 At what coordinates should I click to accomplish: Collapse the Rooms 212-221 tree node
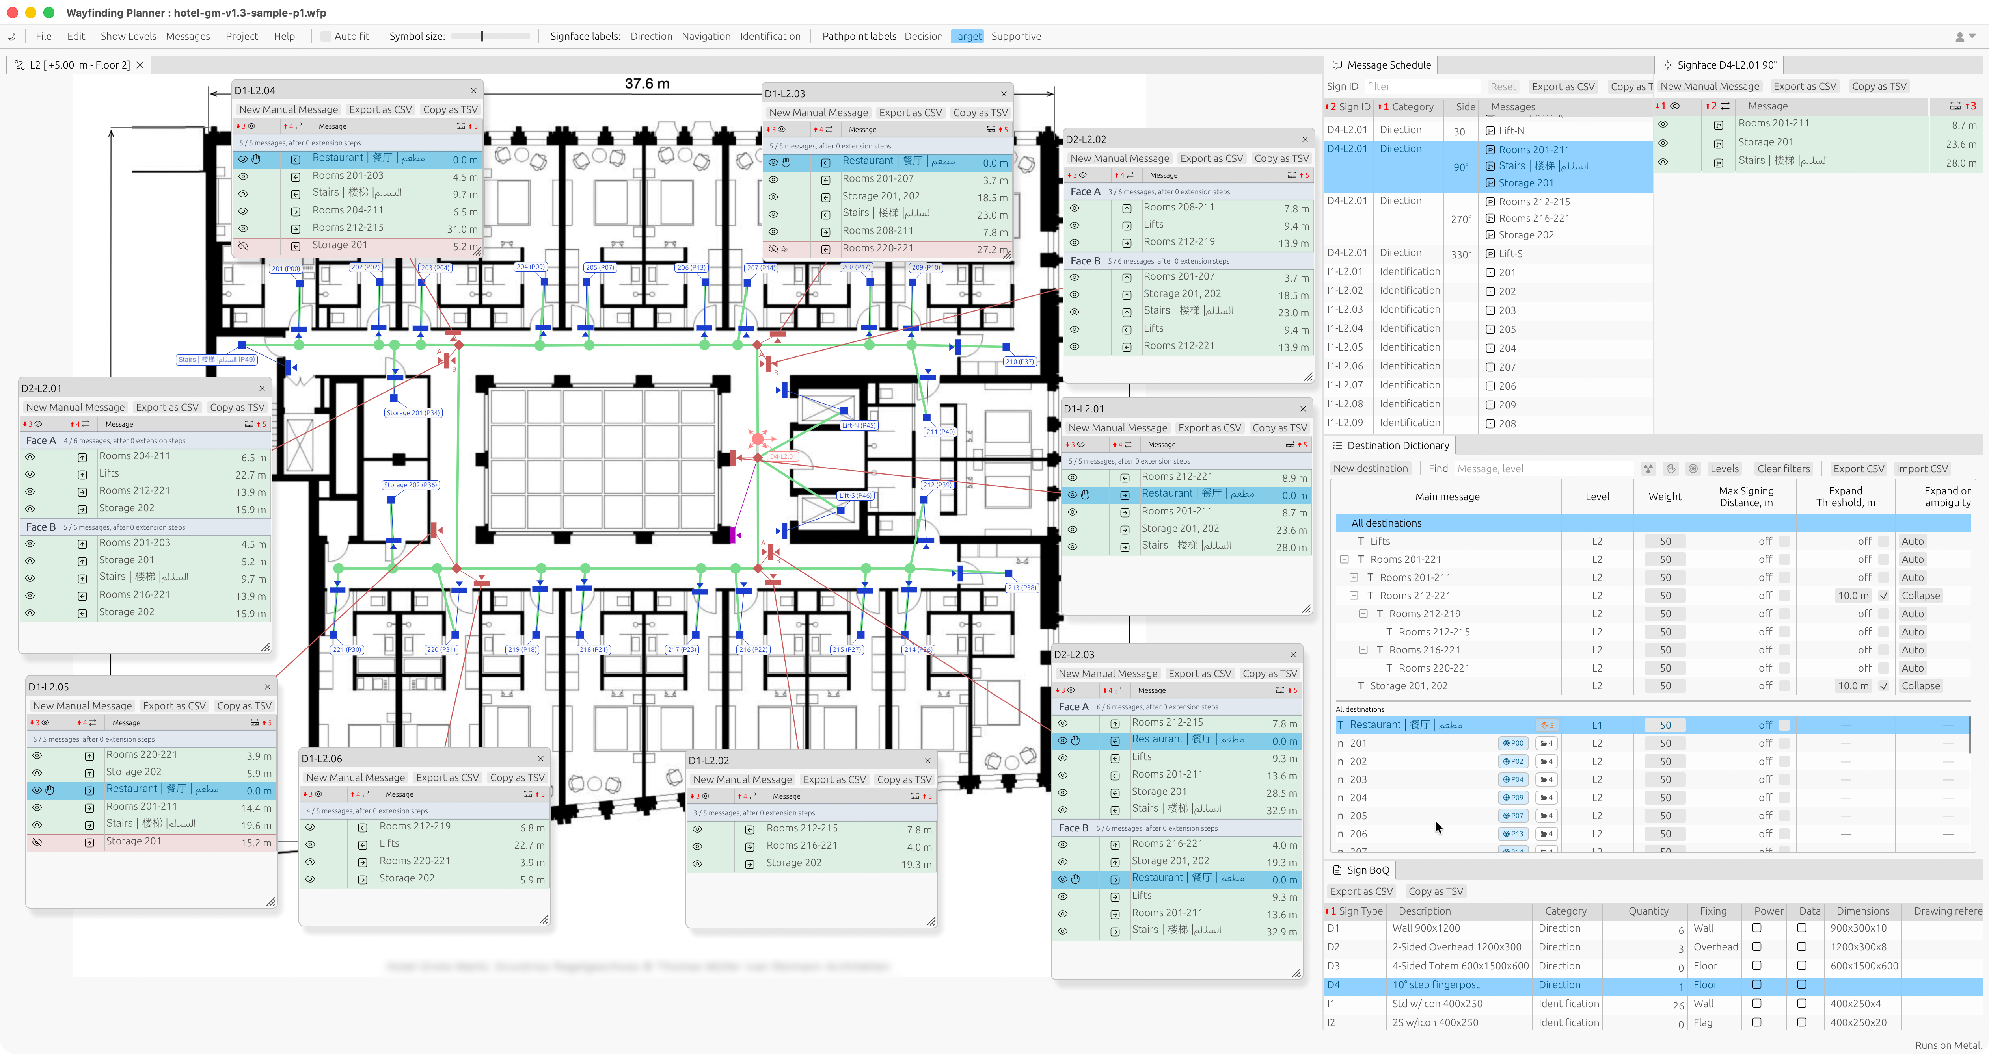tap(1354, 596)
